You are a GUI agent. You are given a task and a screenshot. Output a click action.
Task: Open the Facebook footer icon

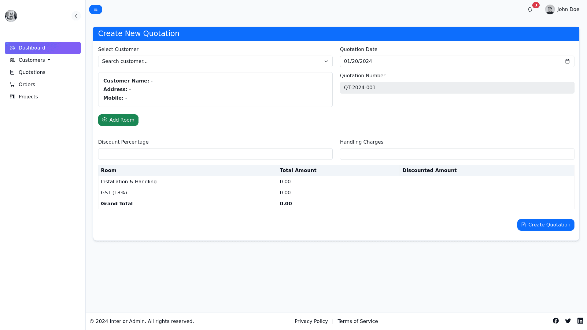tap(556, 321)
